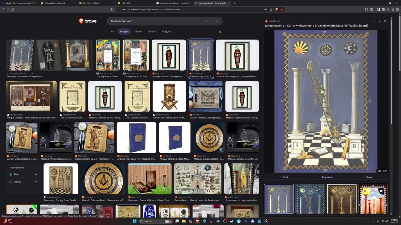This screenshot has width=401, height=225.
Task: Clear the search box text
Action: (x=206, y=21)
